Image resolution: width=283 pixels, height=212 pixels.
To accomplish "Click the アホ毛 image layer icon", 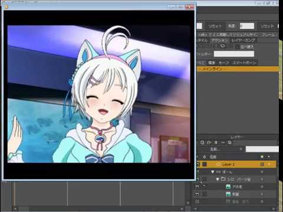I will tap(228, 187).
